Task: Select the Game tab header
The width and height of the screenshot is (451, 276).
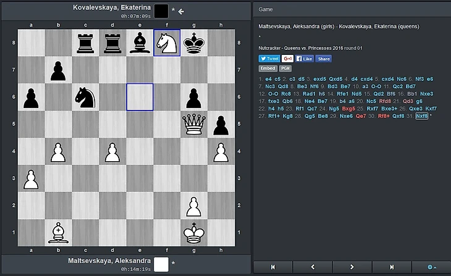Action: 266,10
